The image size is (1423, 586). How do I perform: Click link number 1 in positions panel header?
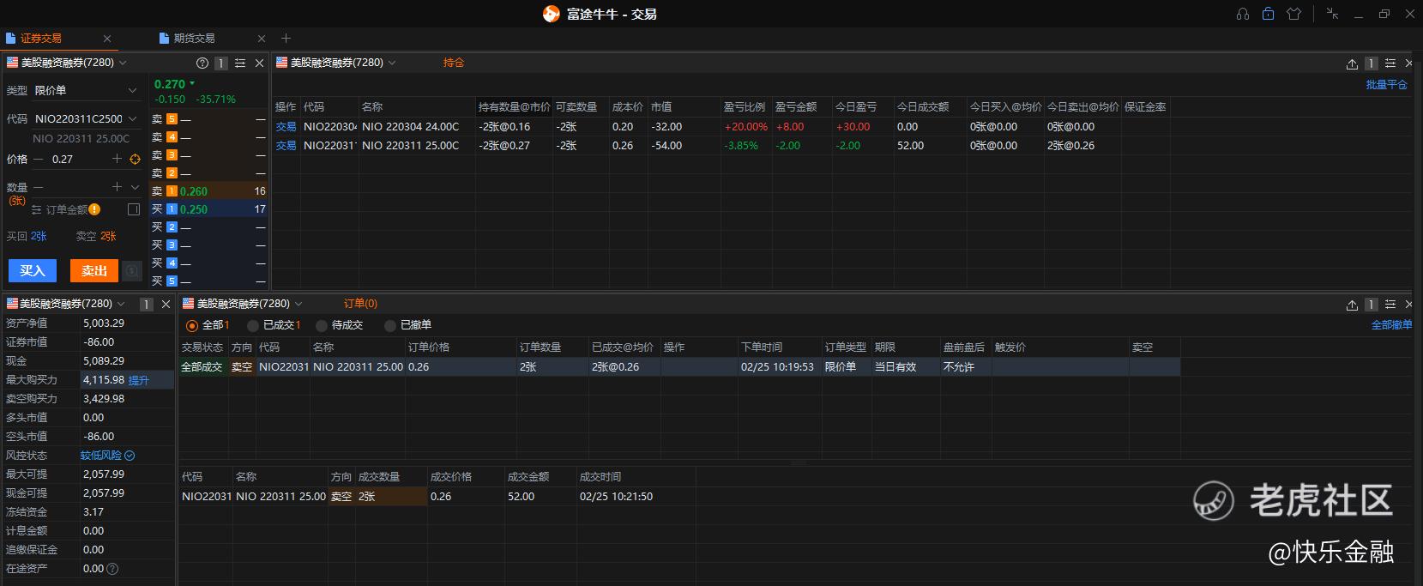coord(1371,63)
